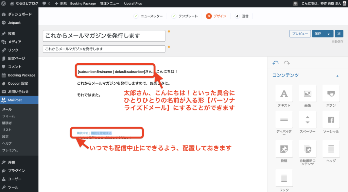Viewport: 348px width, 192px height.
Task: Click the subscriber:firstname greeting text block
Action: point(127,72)
